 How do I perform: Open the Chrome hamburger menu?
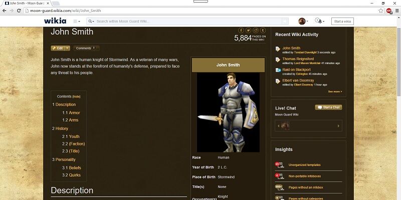397,10
